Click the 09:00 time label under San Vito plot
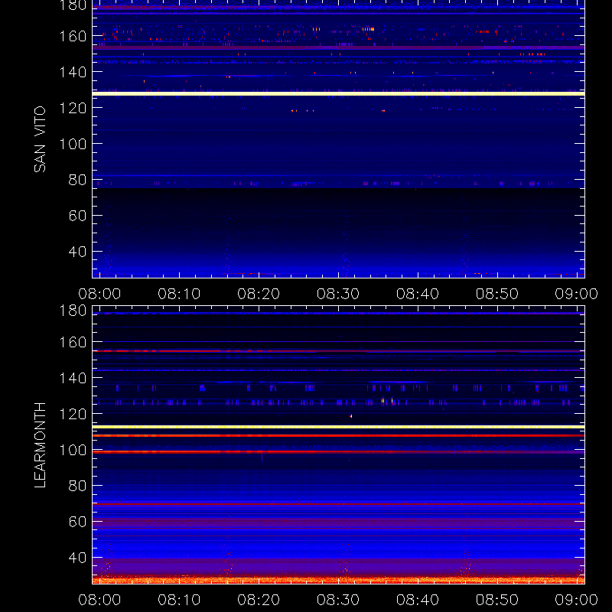This screenshot has width=612, height=612. point(577,294)
